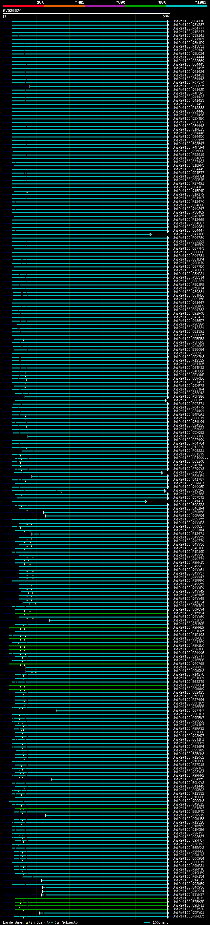Open the hit label UniRef100_B3VN37
This screenshot has height=925, width=210.
[188, 895]
